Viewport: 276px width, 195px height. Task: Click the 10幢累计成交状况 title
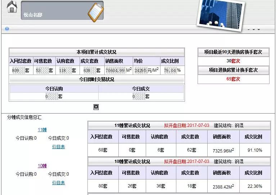point(132,161)
